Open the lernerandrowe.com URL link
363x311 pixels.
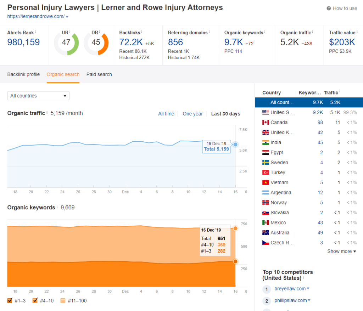(36, 16)
